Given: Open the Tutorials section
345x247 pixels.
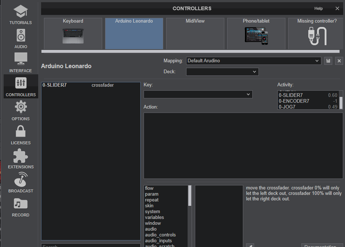Looking at the screenshot, I should tap(20, 15).
